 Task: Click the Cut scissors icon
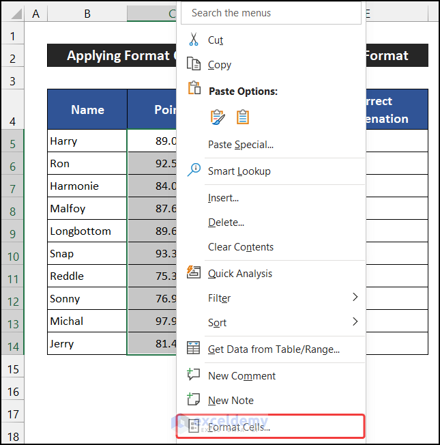point(194,40)
